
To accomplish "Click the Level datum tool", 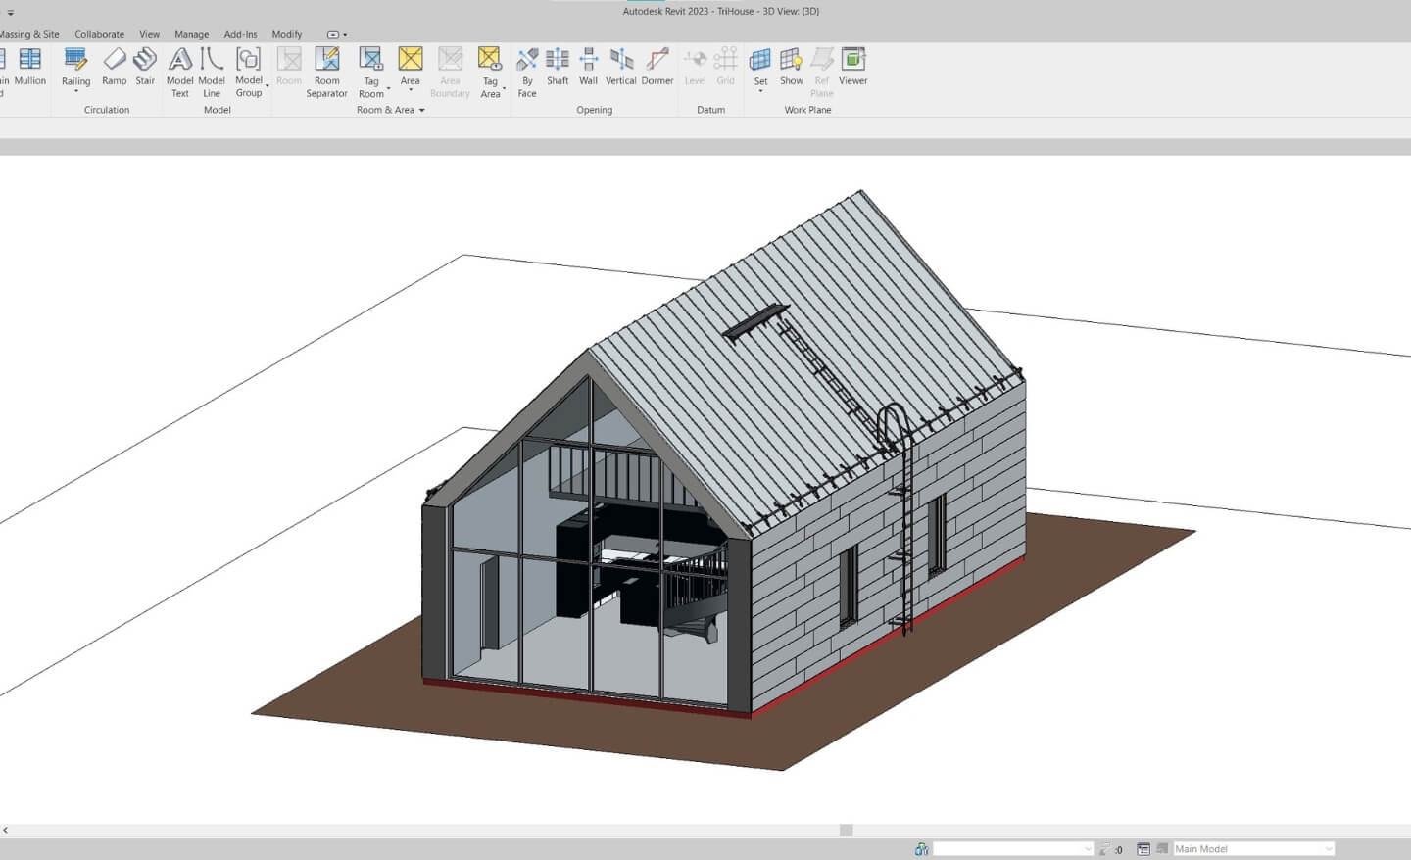I will (x=695, y=67).
